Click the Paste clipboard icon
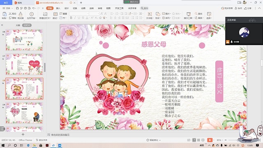263x148 pixels. [5, 14]
